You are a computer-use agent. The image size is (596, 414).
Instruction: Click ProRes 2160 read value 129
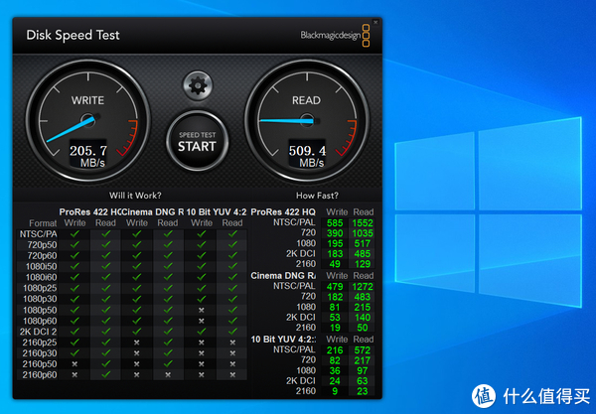[363, 264]
